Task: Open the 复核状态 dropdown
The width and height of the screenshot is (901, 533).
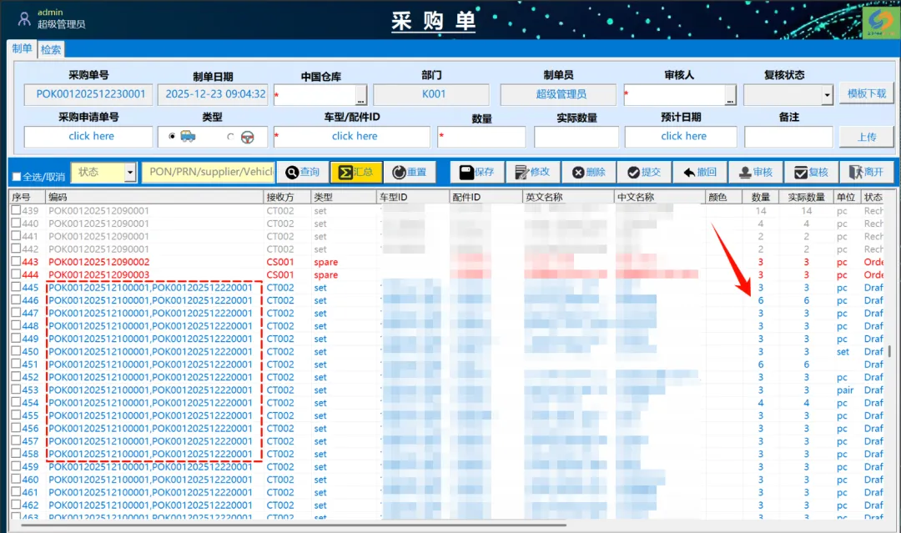Action: (827, 95)
